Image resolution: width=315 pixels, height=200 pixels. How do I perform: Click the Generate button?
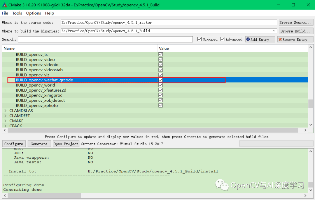point(39,144)
